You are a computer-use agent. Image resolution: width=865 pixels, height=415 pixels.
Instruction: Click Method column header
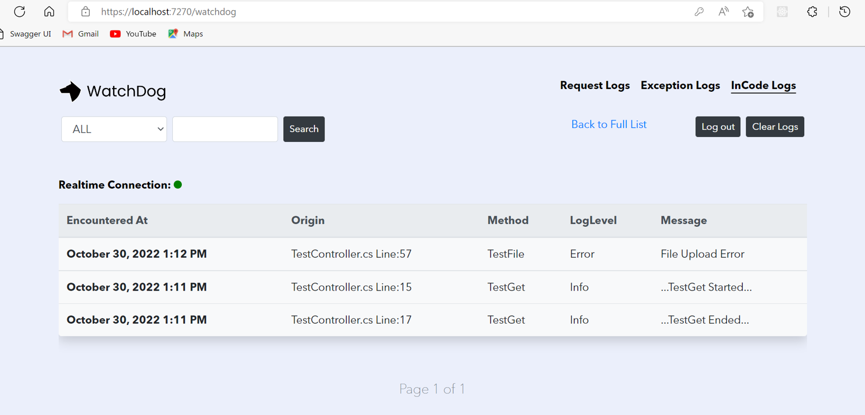point(508,220)
